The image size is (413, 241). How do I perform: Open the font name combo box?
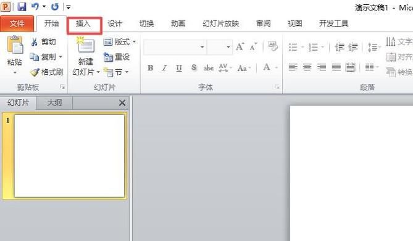point(175,47)
